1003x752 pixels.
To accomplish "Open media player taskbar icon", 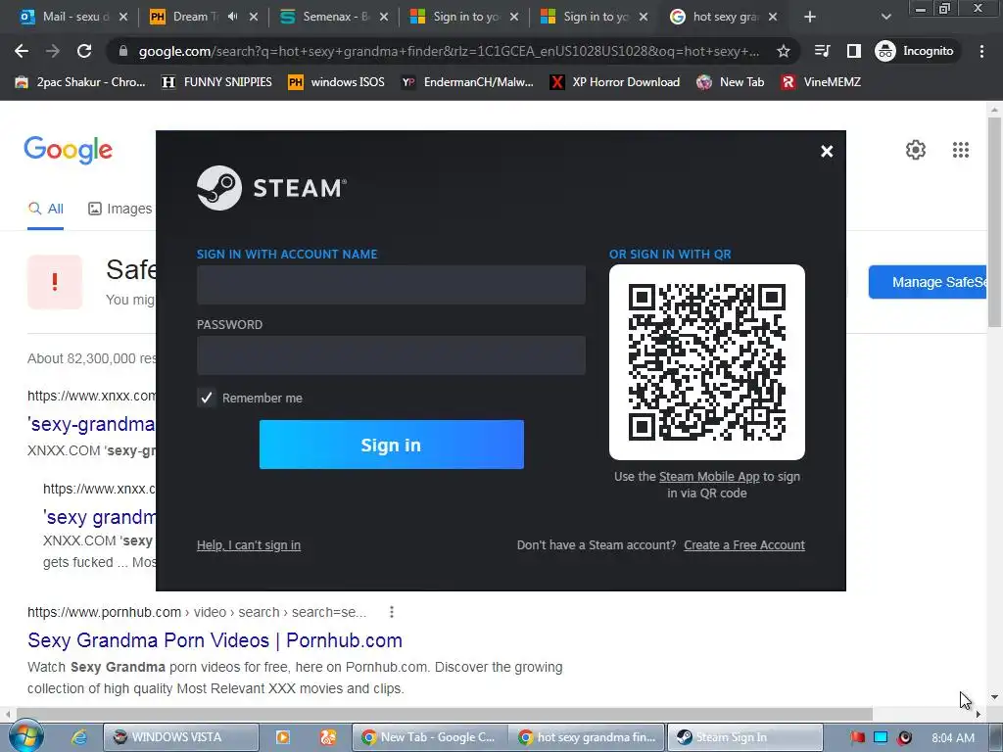I will click(x=282, y=737).
